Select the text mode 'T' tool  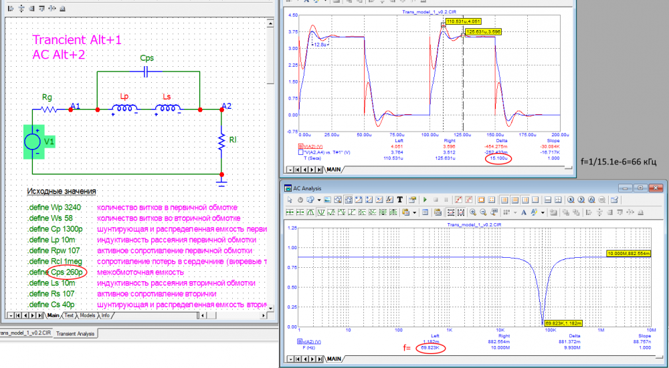click(399, 200)
